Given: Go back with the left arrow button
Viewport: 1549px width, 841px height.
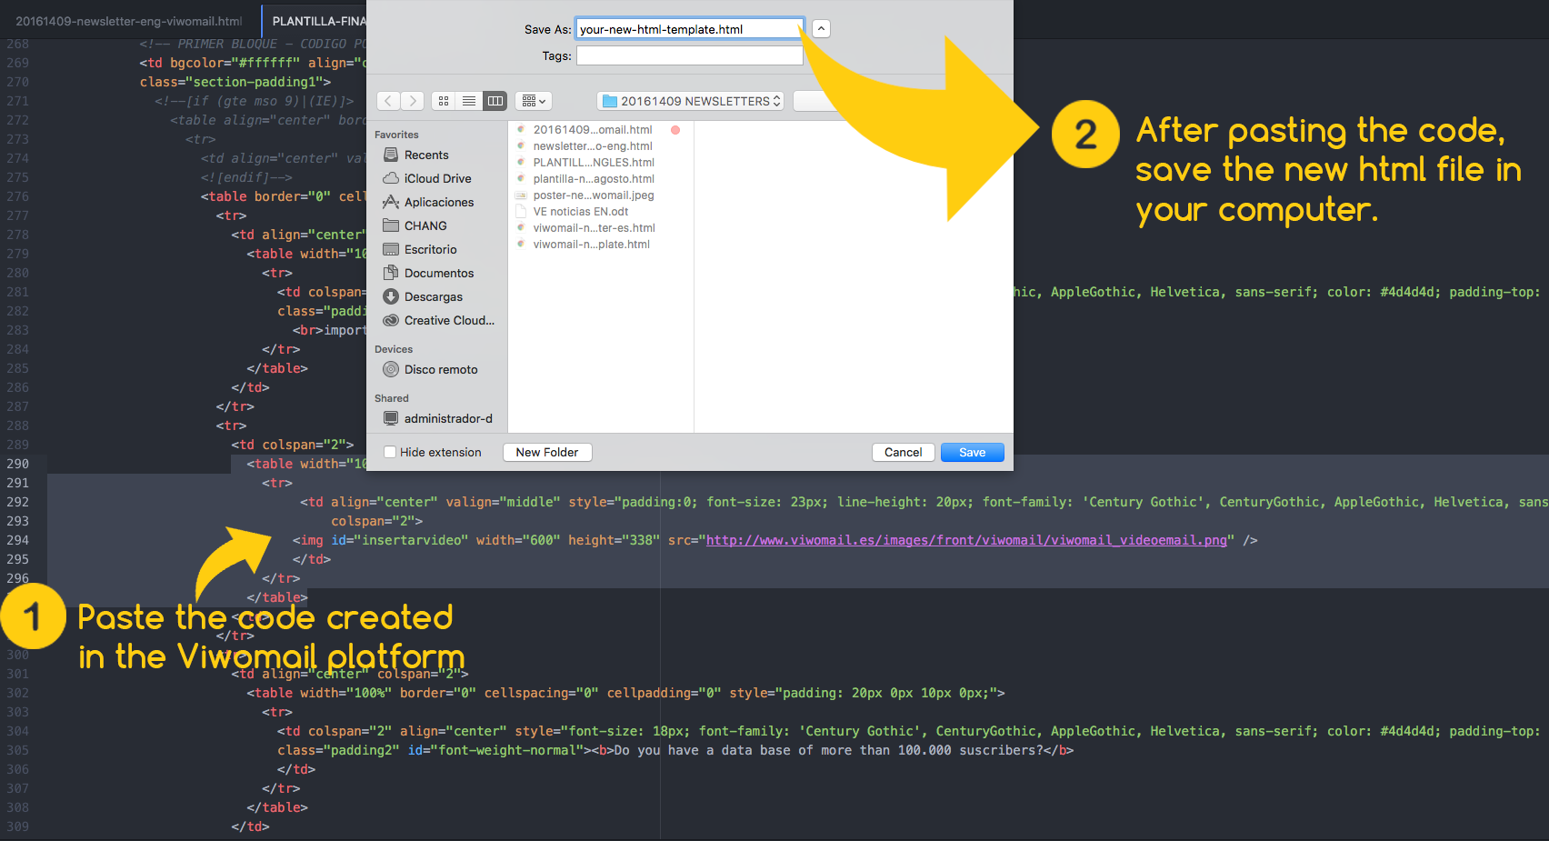Looking at the screenshot, I should (x=388, y=101).
